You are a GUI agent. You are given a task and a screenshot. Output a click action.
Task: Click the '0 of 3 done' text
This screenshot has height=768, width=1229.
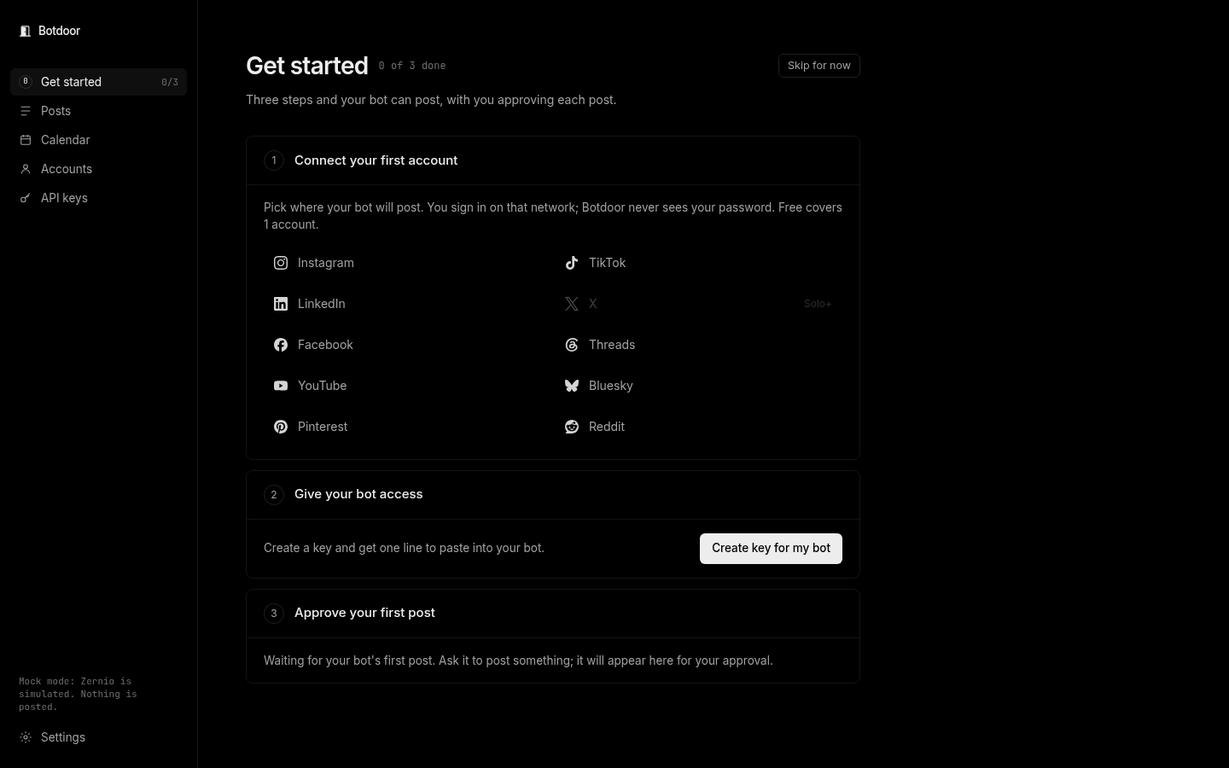(412, 66)
